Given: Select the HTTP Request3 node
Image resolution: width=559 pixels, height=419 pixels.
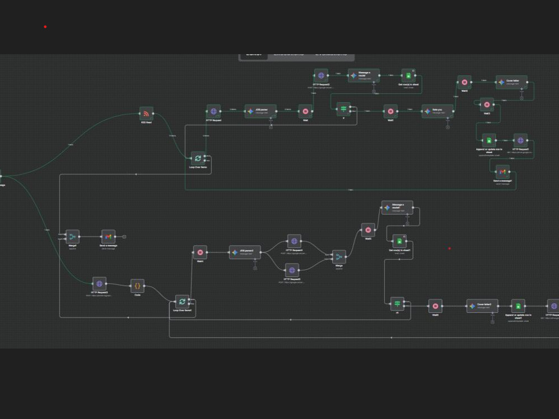Looking at the screenshot, I should point(100,284).
